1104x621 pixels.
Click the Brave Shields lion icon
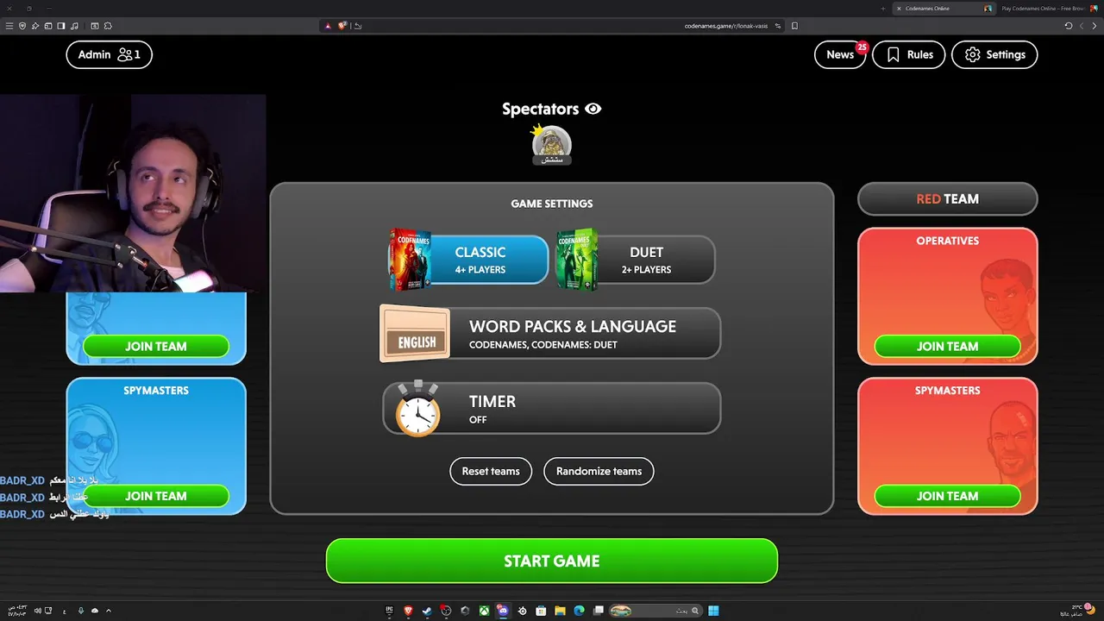pyautogui.click(x=342, y=26)
